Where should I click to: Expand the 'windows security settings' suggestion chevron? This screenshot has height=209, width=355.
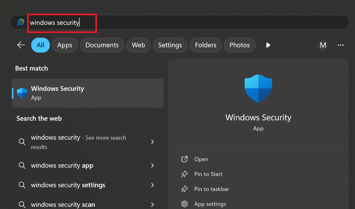tap(152, 185)
